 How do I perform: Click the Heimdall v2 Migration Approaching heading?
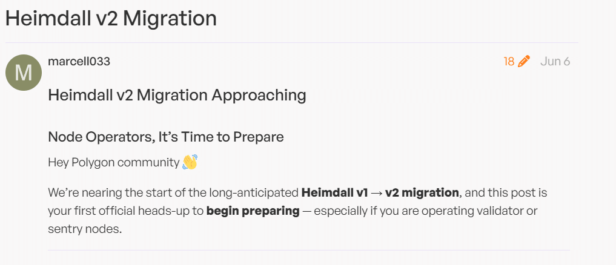click(x=177, y=96)
